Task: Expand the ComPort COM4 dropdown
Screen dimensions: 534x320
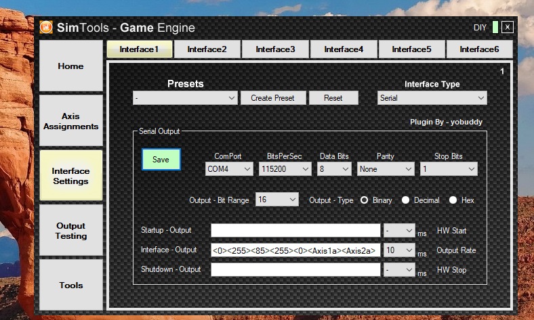Action: [x=229, y=169]
